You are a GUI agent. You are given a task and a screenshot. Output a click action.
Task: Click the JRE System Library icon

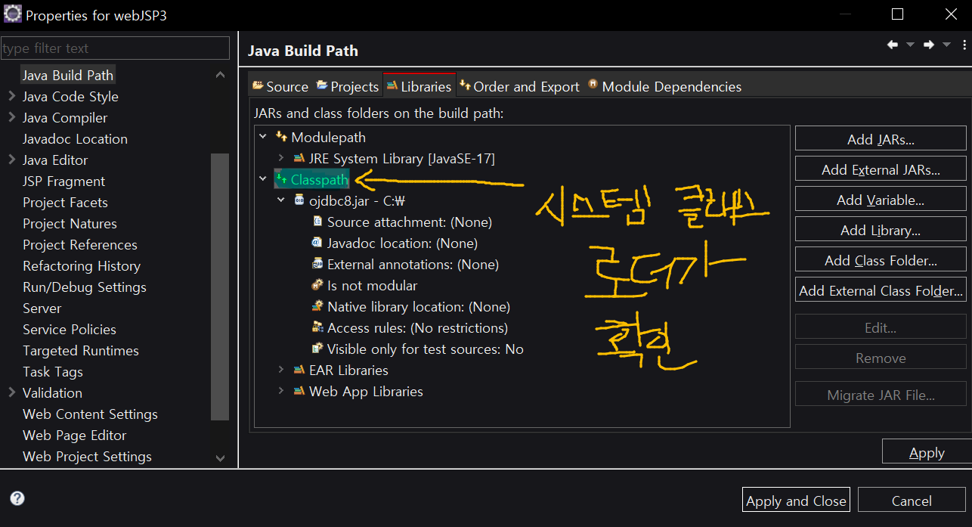pos(299,158)
